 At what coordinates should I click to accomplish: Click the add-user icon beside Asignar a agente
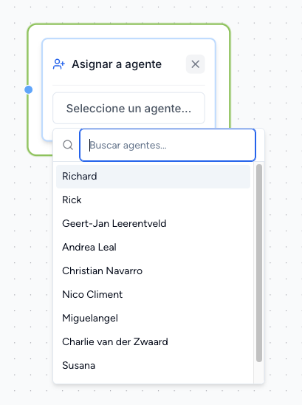point(59,64)
